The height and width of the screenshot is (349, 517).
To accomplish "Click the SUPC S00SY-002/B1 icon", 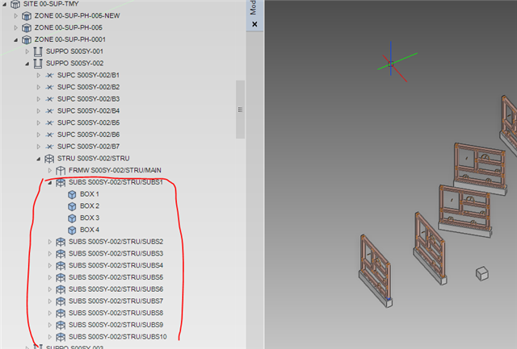I will tap(49, 75).
